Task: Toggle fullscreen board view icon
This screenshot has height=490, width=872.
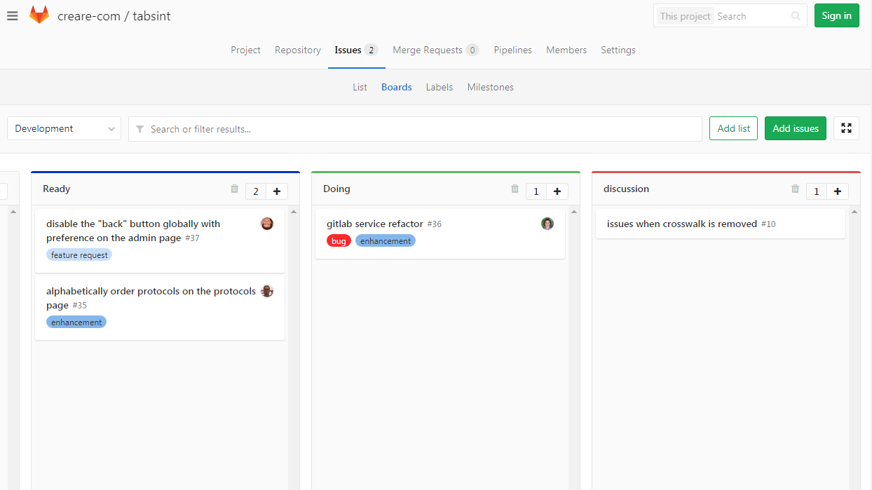Action: [846, 128]
